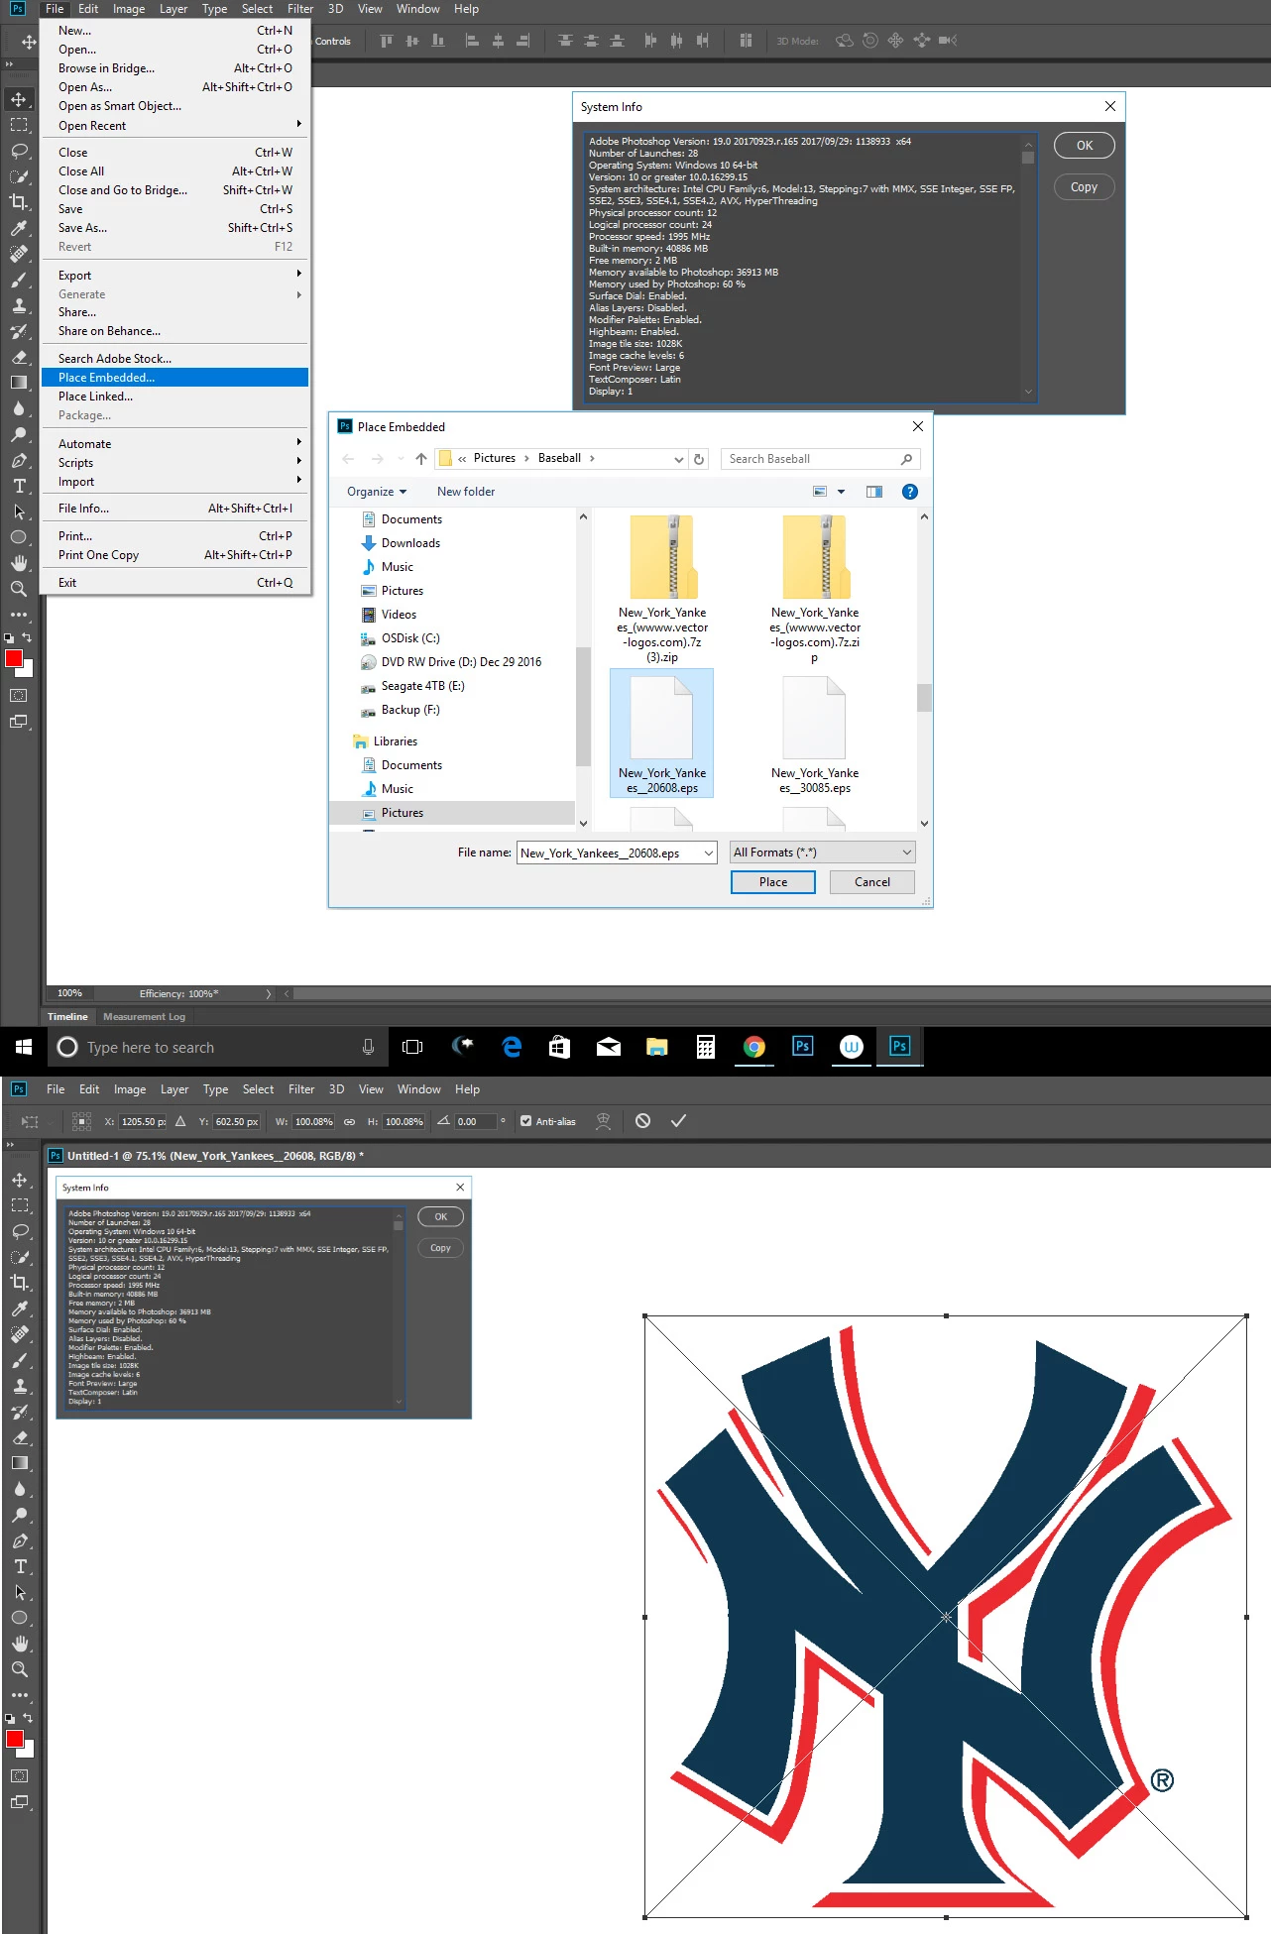This screenshot has height=1934, width=1271.
Task: Click Cancel in Place Embedded dialog
Action: (x=872, y=882)
